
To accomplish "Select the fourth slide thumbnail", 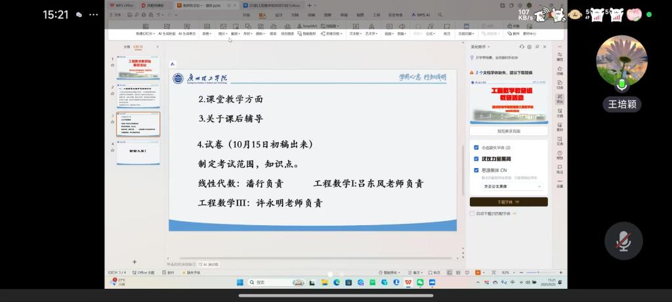I will click(x=138, y=152).
